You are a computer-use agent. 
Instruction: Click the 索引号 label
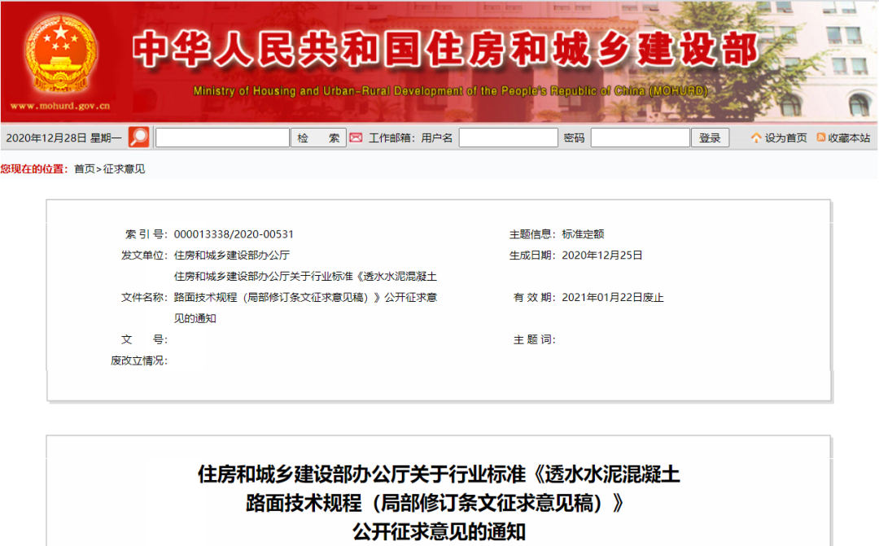pos(146,234)
